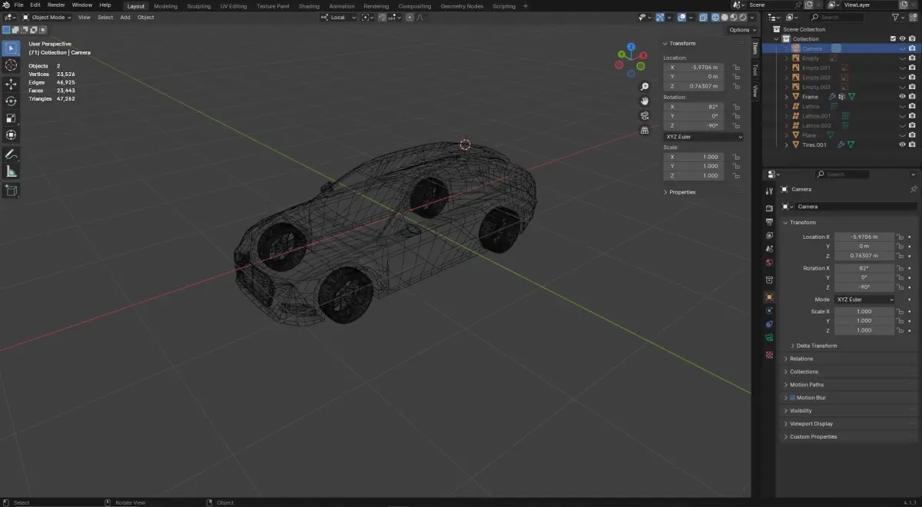The height and width of the screenshot is (507, 922).
Task: Open the Physics properties tab icon
Action: pos(769,310)
